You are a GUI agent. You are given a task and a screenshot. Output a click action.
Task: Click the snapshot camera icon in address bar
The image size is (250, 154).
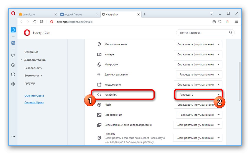[x=214, y=22]
